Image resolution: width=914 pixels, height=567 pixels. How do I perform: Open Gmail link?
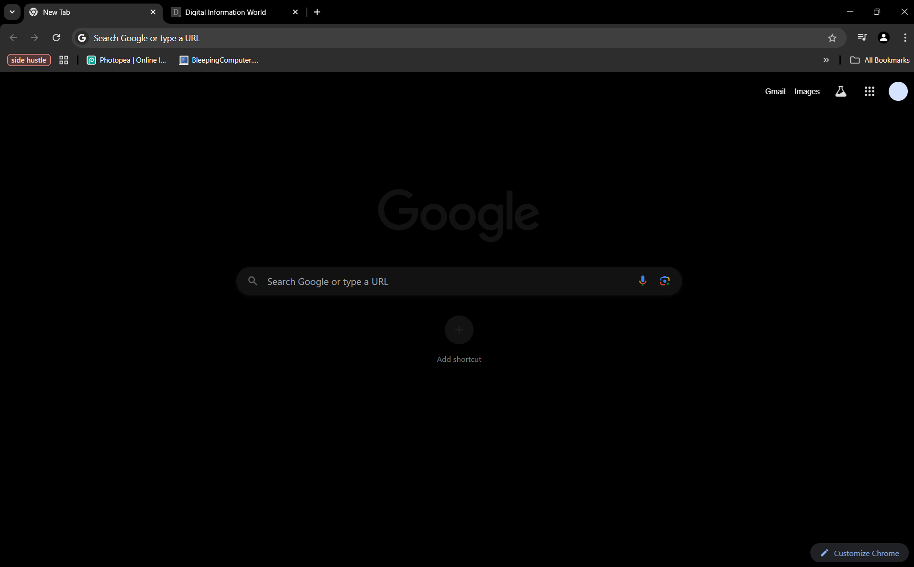point(775,91)
